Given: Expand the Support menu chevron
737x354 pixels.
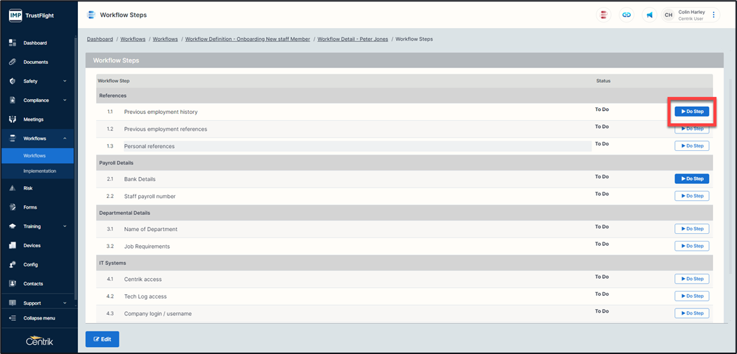Looking at the screenshot, I should click(x=65, y=303).
